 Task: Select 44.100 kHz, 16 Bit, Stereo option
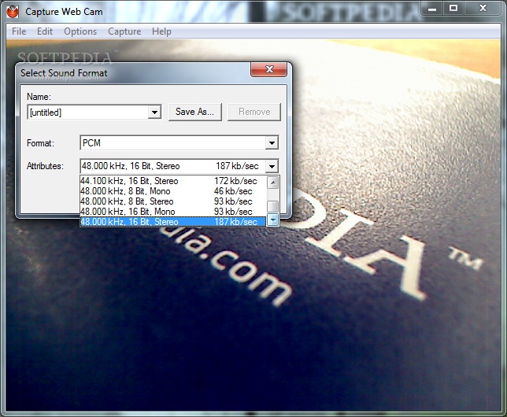(173, 181)
